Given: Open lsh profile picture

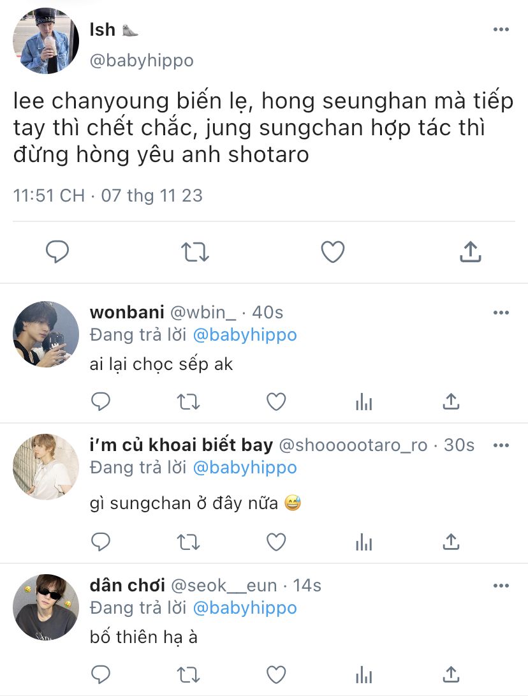Looking at the screenshot, I should click(x=46, y=41).
